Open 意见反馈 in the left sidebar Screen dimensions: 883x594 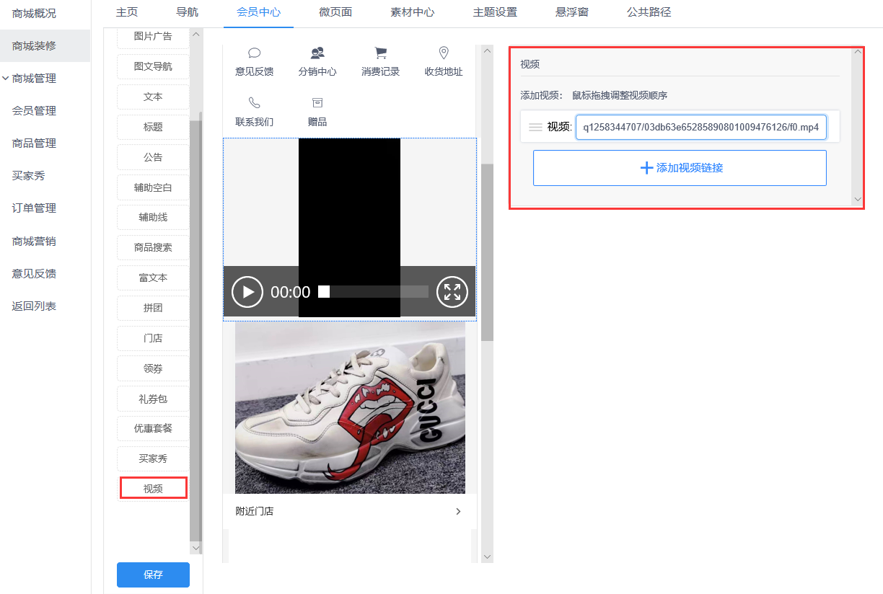[34, 273]
